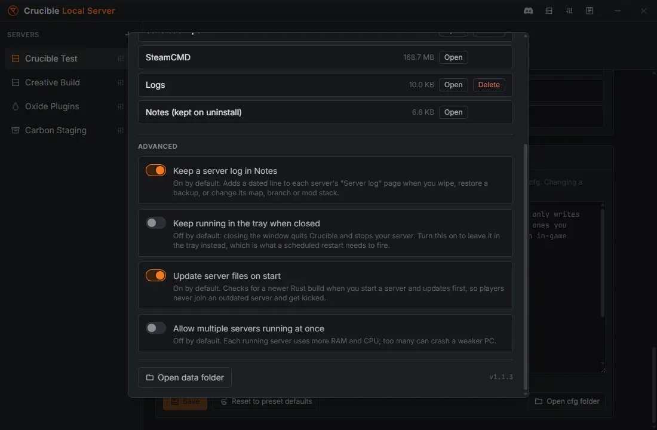The image size is (657, 430).
Task: Click the archive box icon beside Carbon Staging
Action: [16, 130]
